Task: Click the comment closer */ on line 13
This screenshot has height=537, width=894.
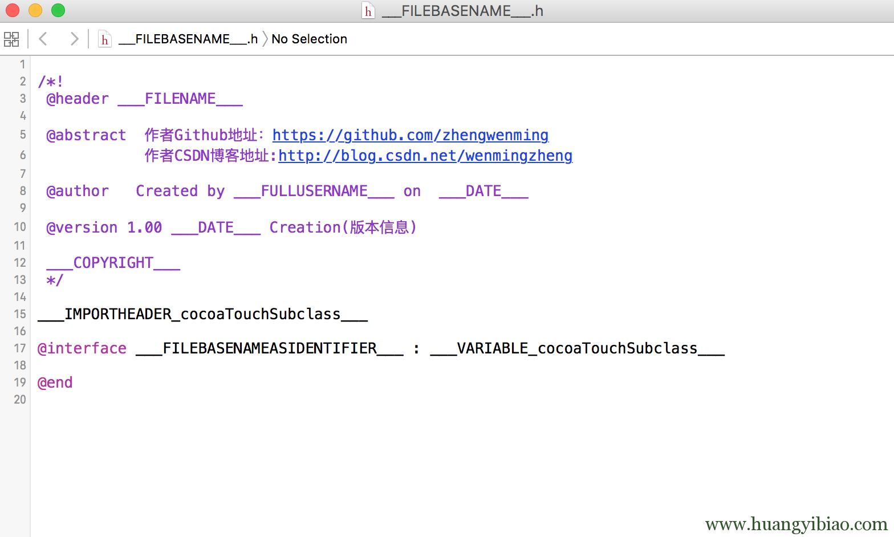Action: (x=55, y=280)
